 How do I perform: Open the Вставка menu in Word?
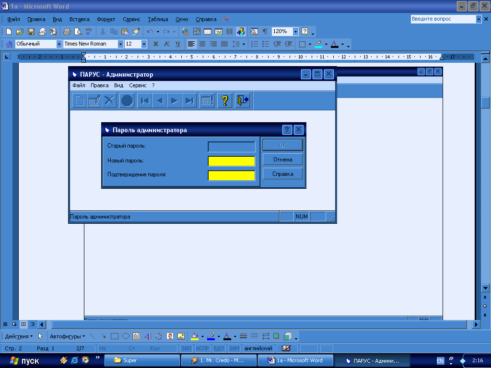[x=79, y=20]
